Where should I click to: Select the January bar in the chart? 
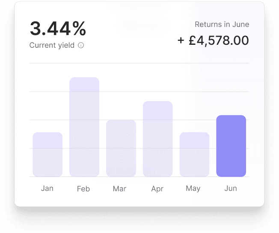coord(47,154)
